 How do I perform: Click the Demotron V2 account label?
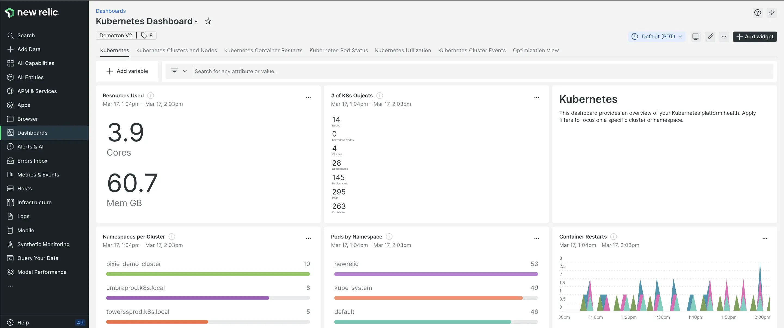click(116, 36)
